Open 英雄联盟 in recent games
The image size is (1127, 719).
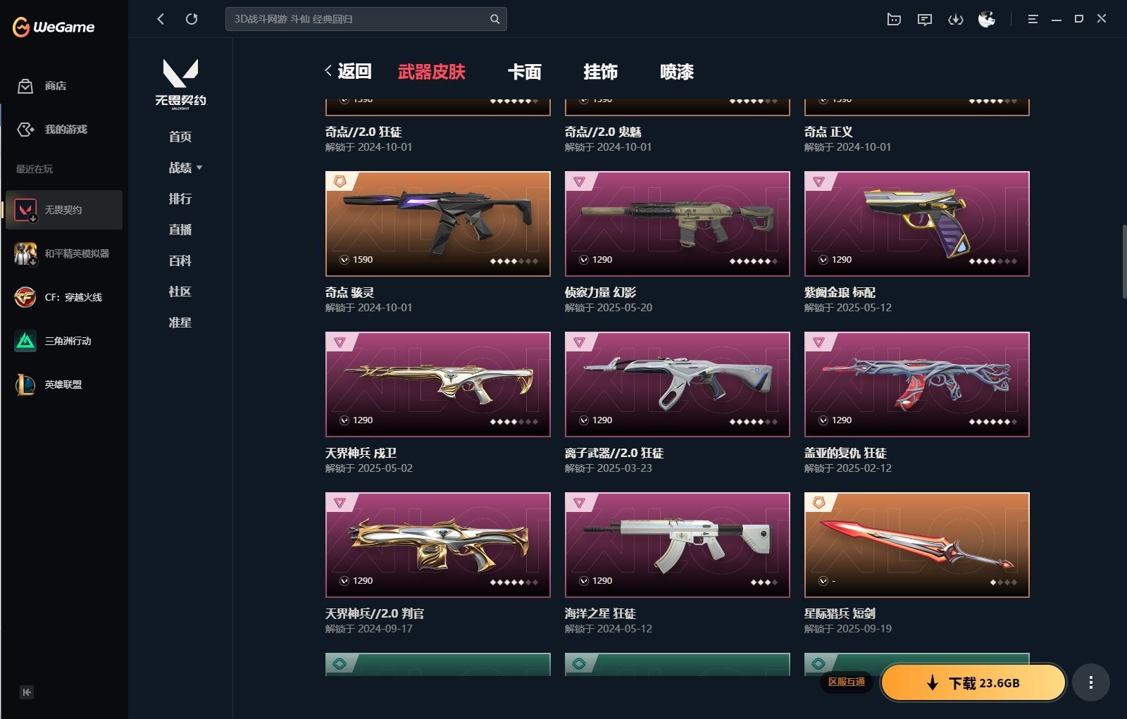(x=64, y=384)
